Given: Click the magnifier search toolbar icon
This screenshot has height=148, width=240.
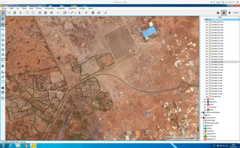Looking at the screenshot, I should click(106, 13).
